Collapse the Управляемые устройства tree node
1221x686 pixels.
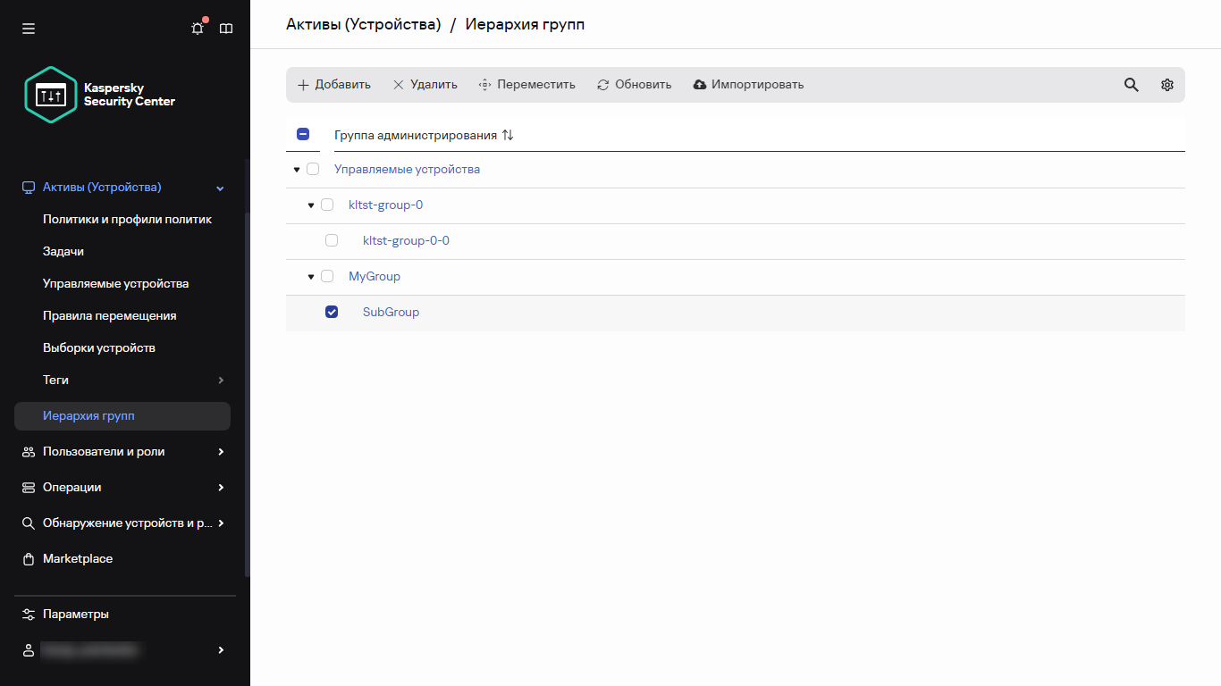tap(296, 169)
